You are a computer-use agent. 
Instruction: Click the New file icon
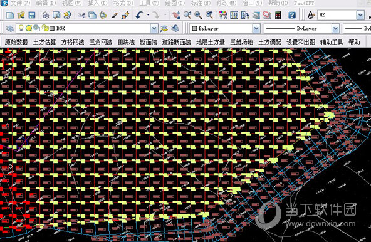(10, 15)
